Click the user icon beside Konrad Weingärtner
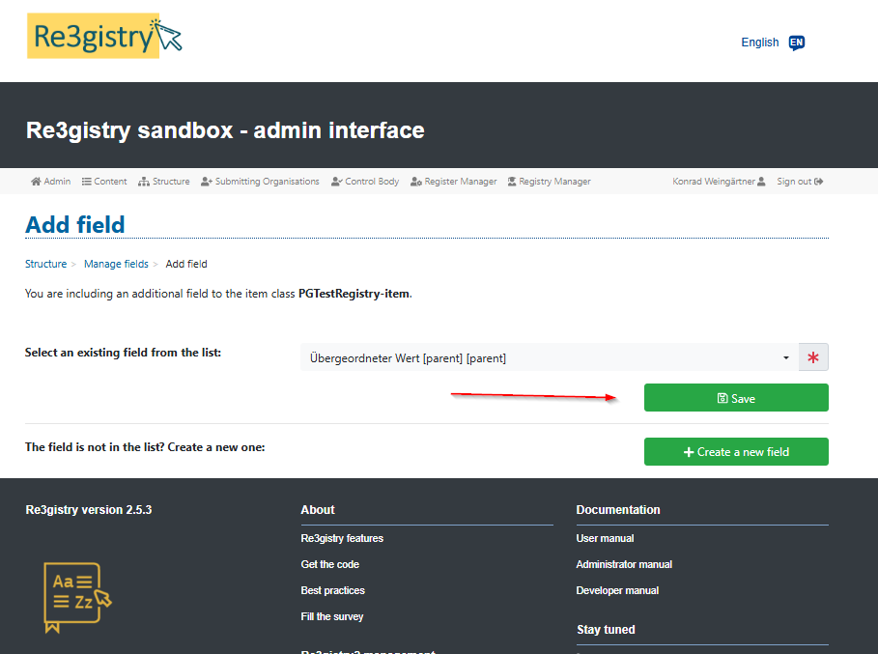 tap(761, 182)
